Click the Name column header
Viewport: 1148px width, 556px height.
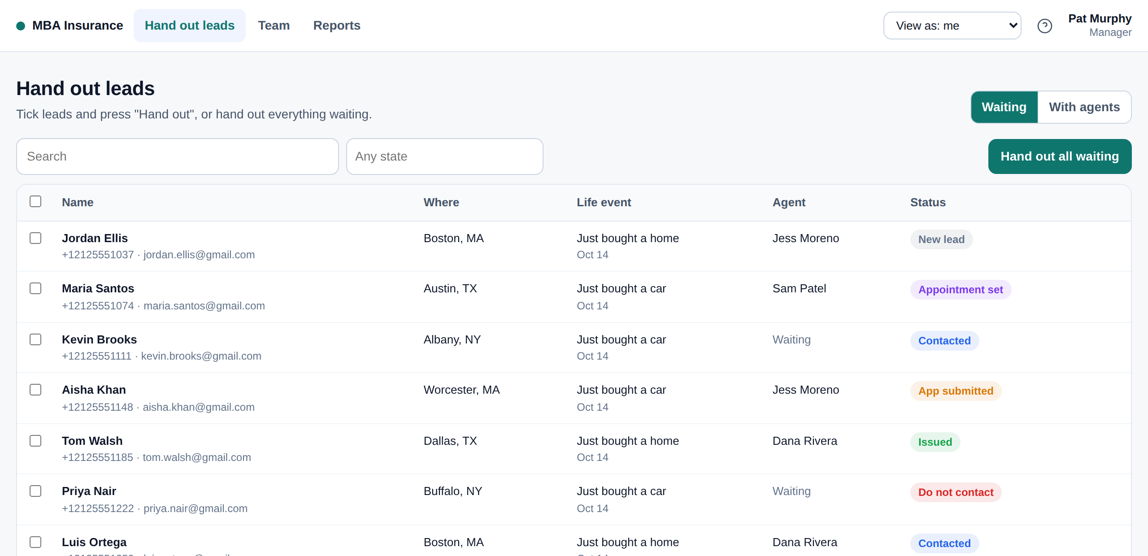click(x=78, y=202)
